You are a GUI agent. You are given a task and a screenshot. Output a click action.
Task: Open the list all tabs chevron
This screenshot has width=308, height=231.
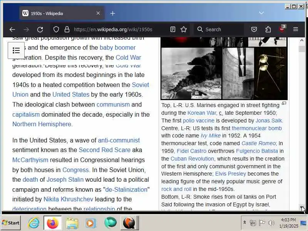261,13
